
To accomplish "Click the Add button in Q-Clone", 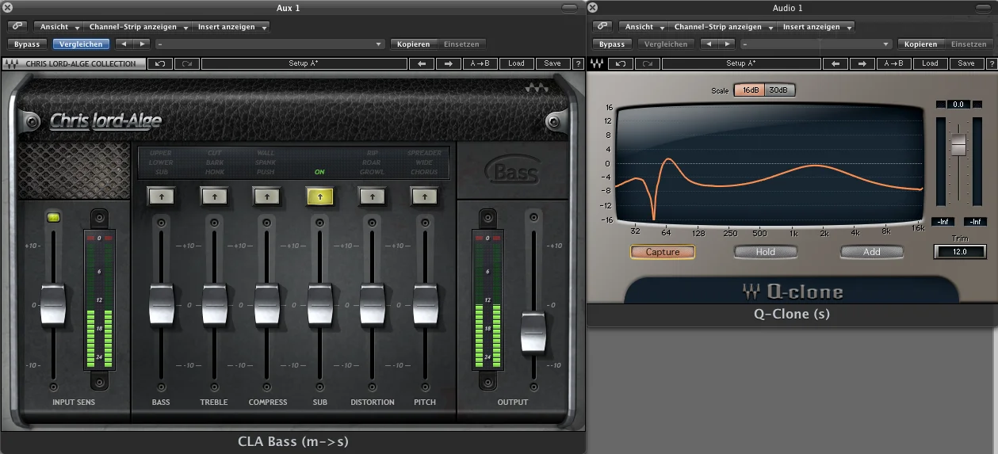I will pyautogui.click(x=872, y=252).
